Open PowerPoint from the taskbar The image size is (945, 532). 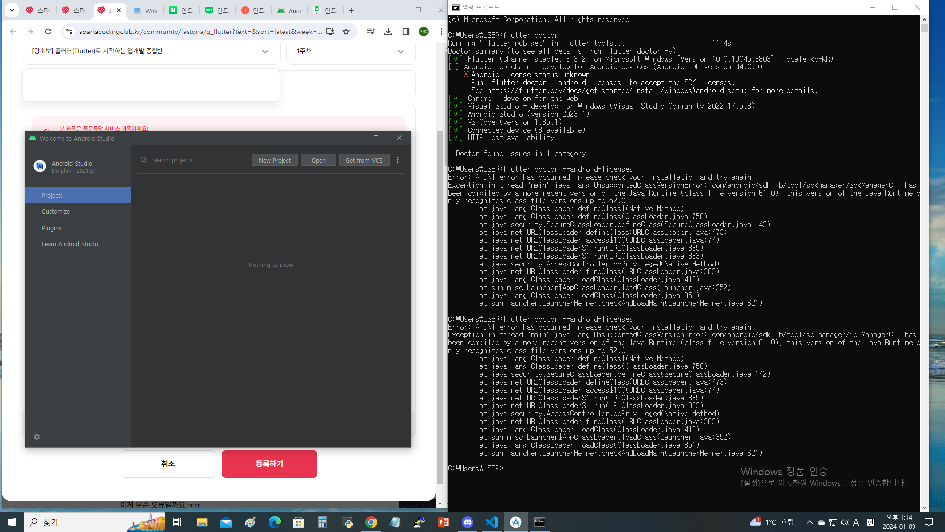(x=443, y=522)
